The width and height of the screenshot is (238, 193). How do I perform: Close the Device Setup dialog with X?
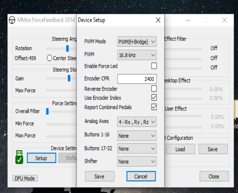pos(158,20)
